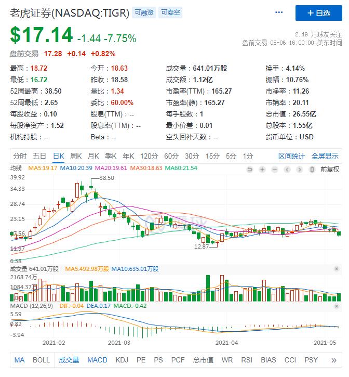Select the 季K quarterly chart tab
349x377 pixels.
click(x=111, y=157)
